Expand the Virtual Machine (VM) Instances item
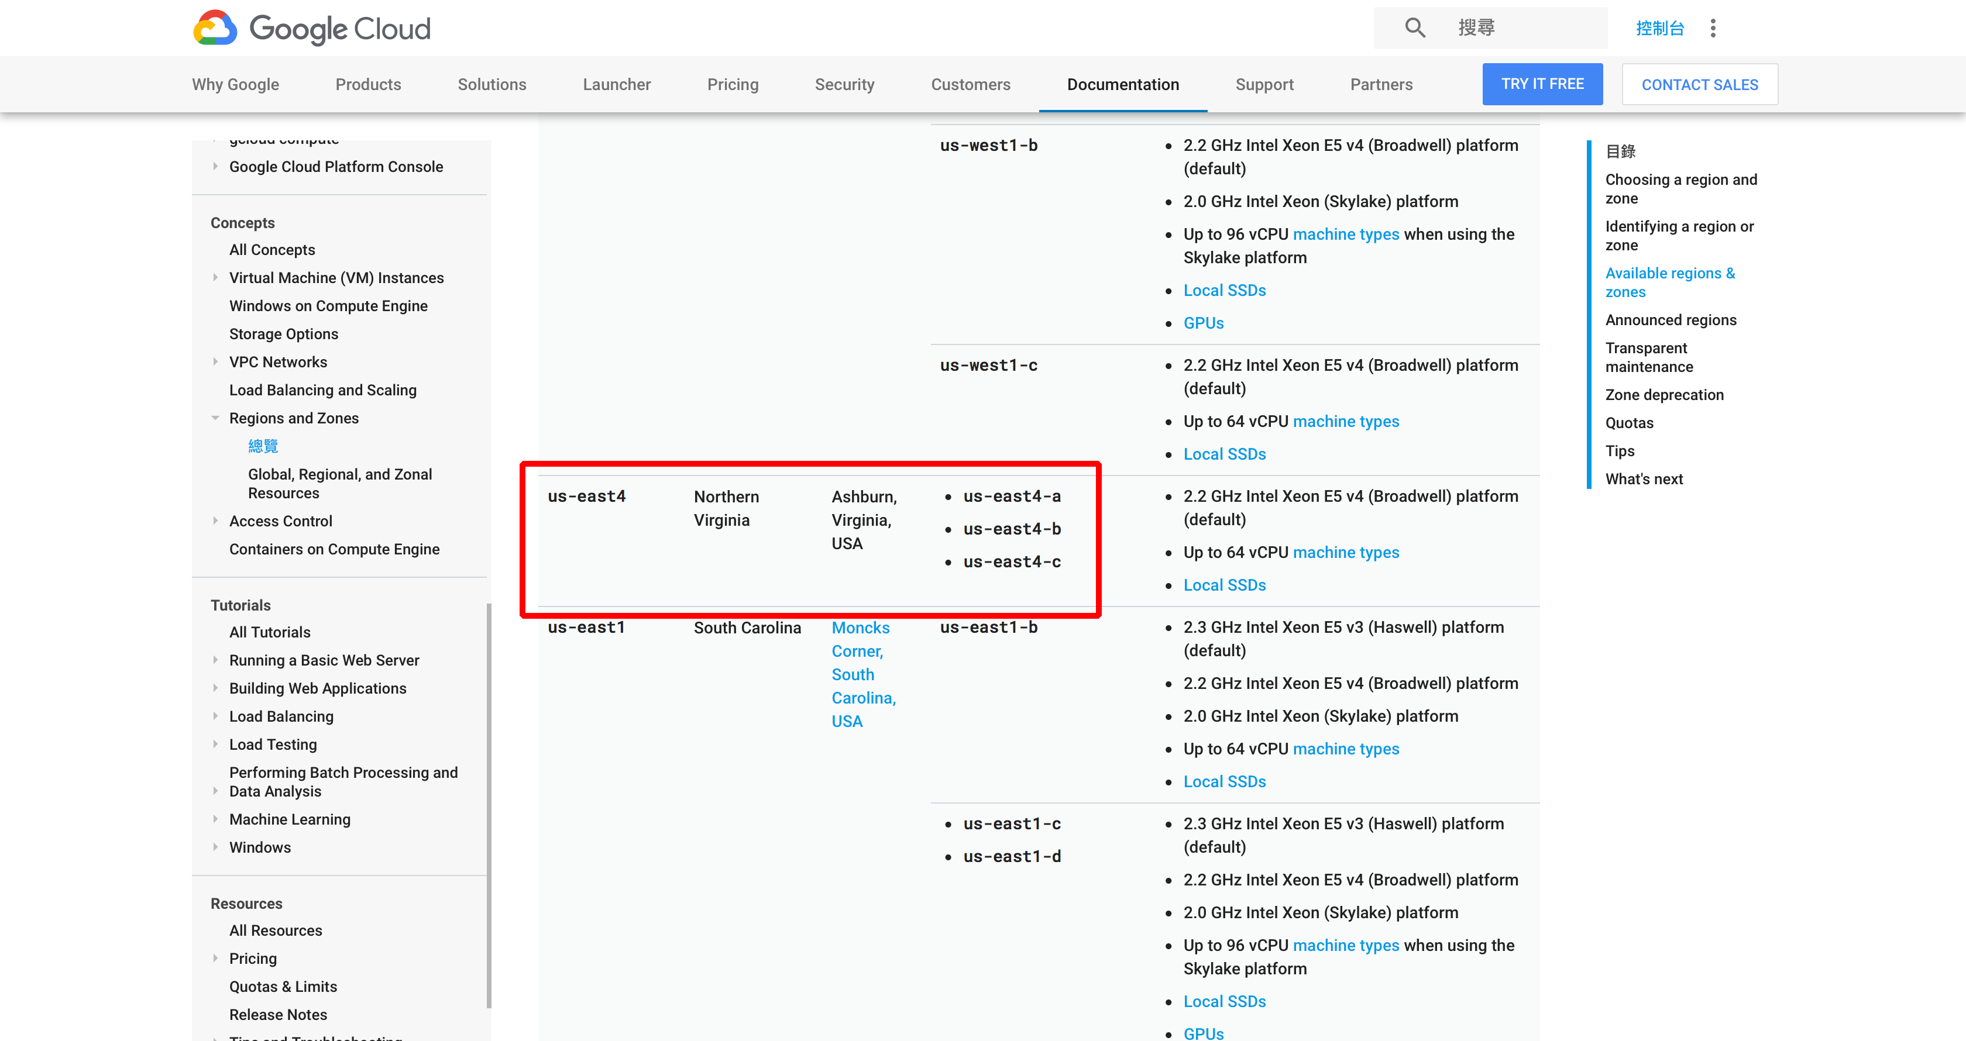 point(215,278)
